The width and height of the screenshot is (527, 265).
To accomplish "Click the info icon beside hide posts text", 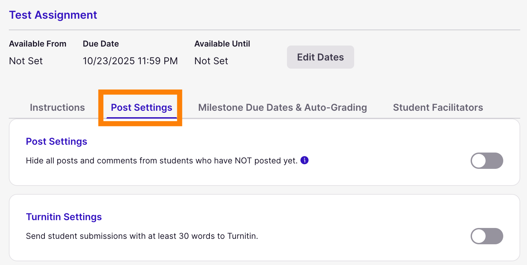I will click(x=305, y=160).
